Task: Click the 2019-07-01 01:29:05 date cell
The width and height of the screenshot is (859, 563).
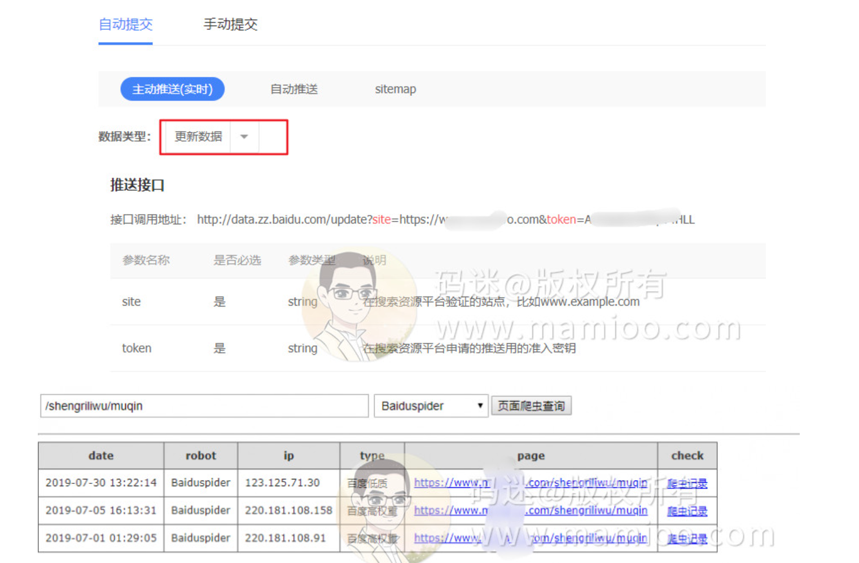Action: [101, 538]
